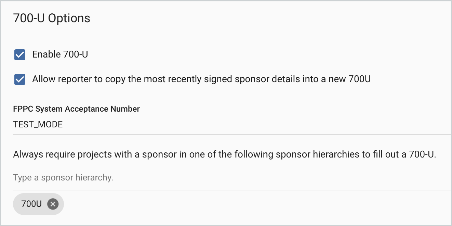Click the '700-U Options' section heading

tap(52, 18)
